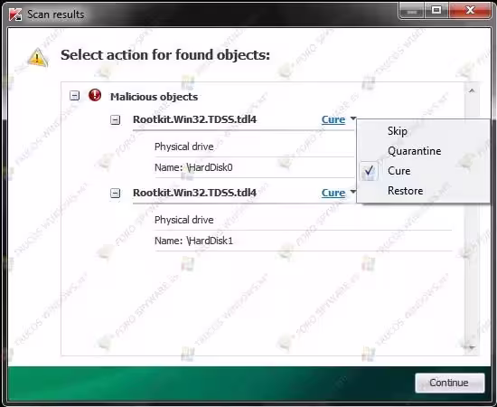Image resolution: width=497 pixels, height=407 pixels.
Task: Open action dropdown arrow for HardDisk0 rootkit
Action: click(x=352, y=119)
